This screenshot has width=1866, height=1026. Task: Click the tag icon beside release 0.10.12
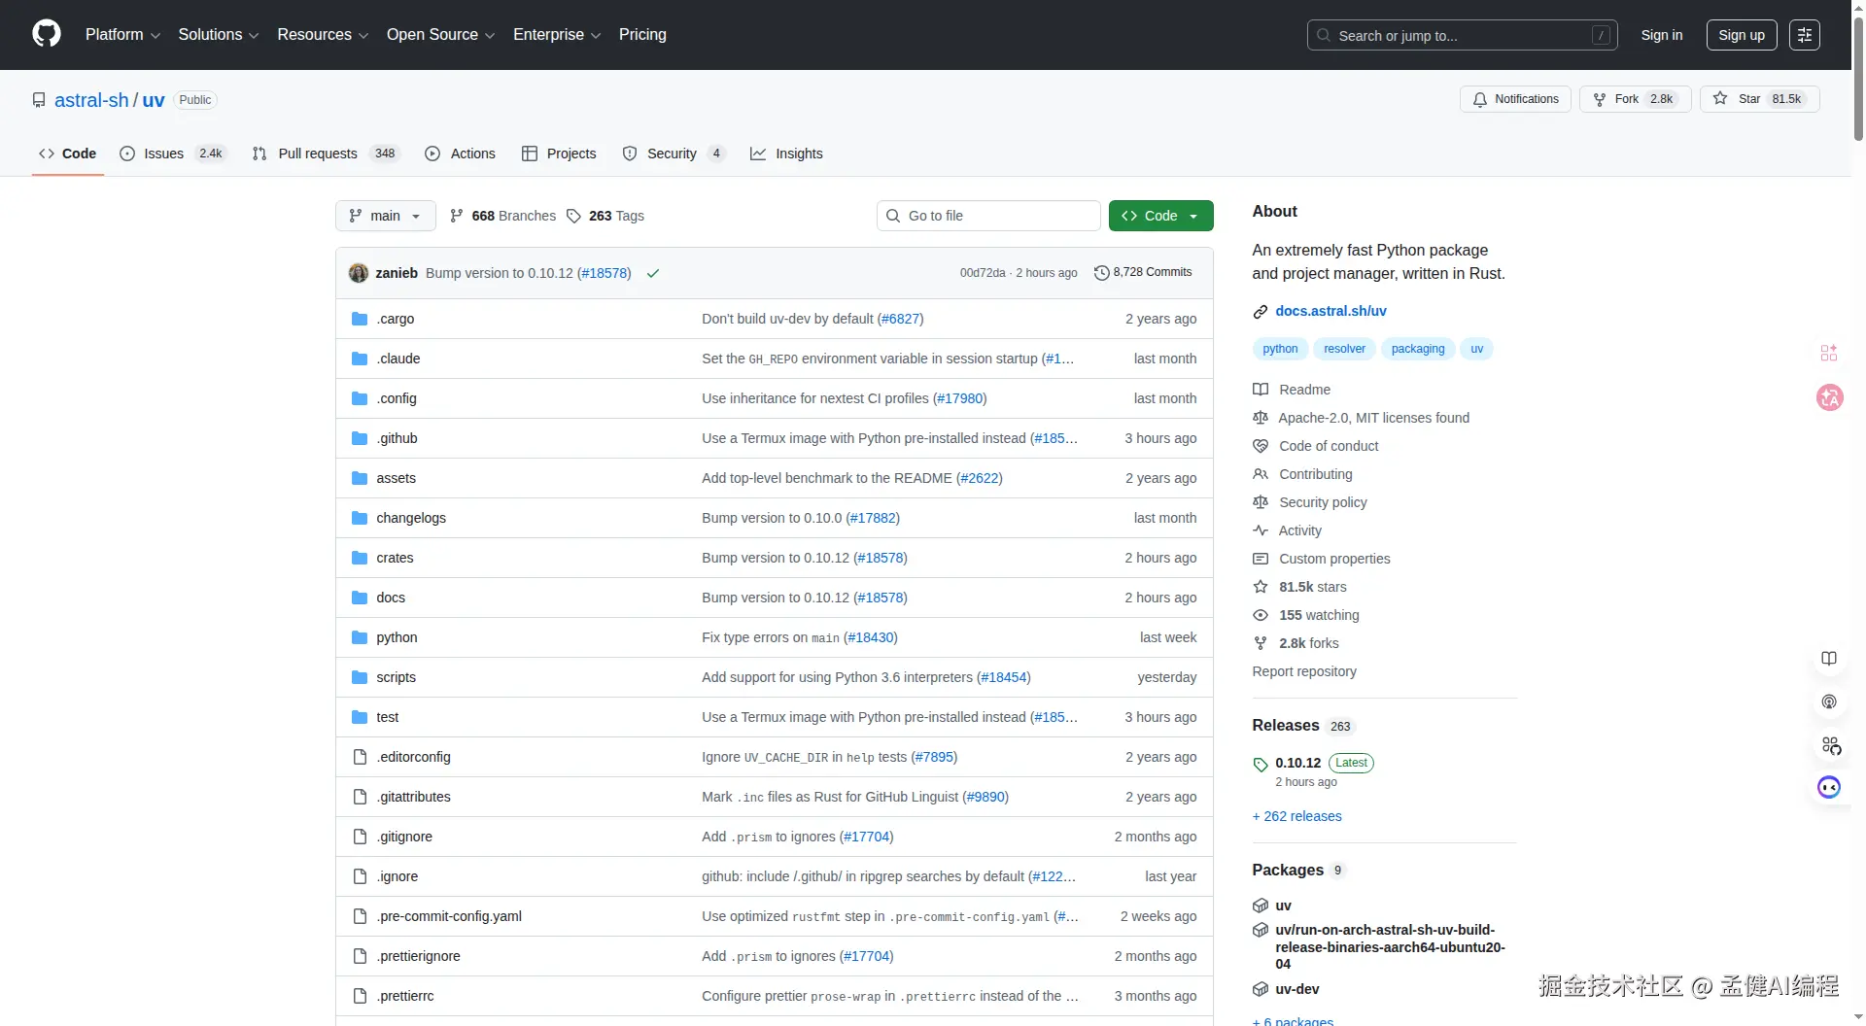pyautogui.click(x=1260, y=764)
